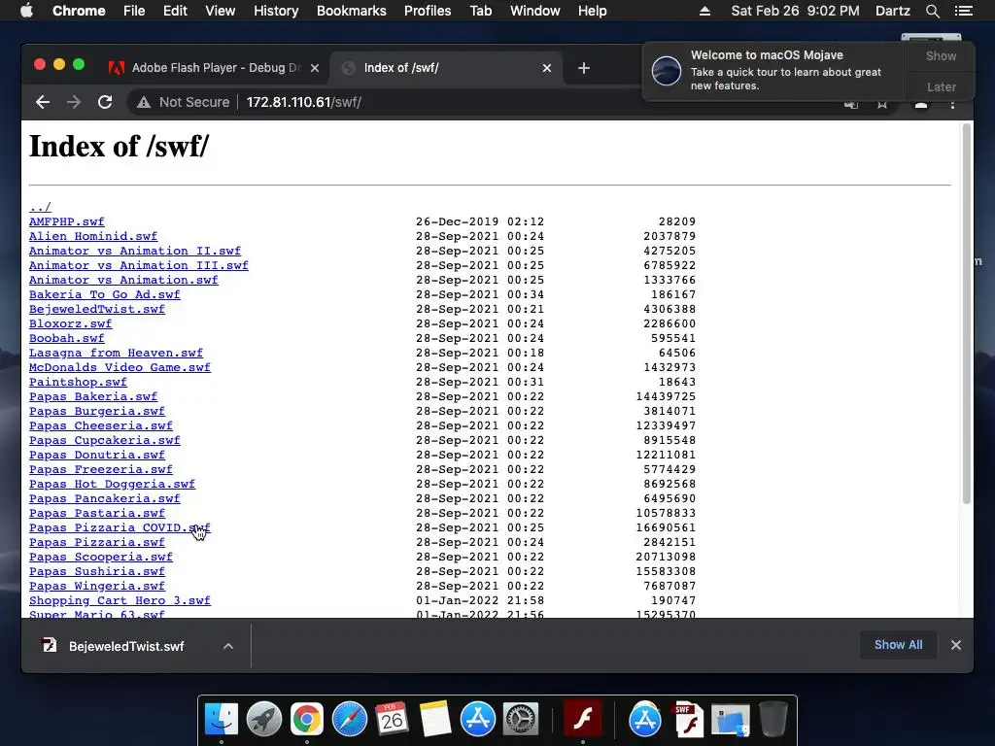Open the Trash in the Dock
The width and height of the screenshot is (995, 746).
(x=773, y=719)
